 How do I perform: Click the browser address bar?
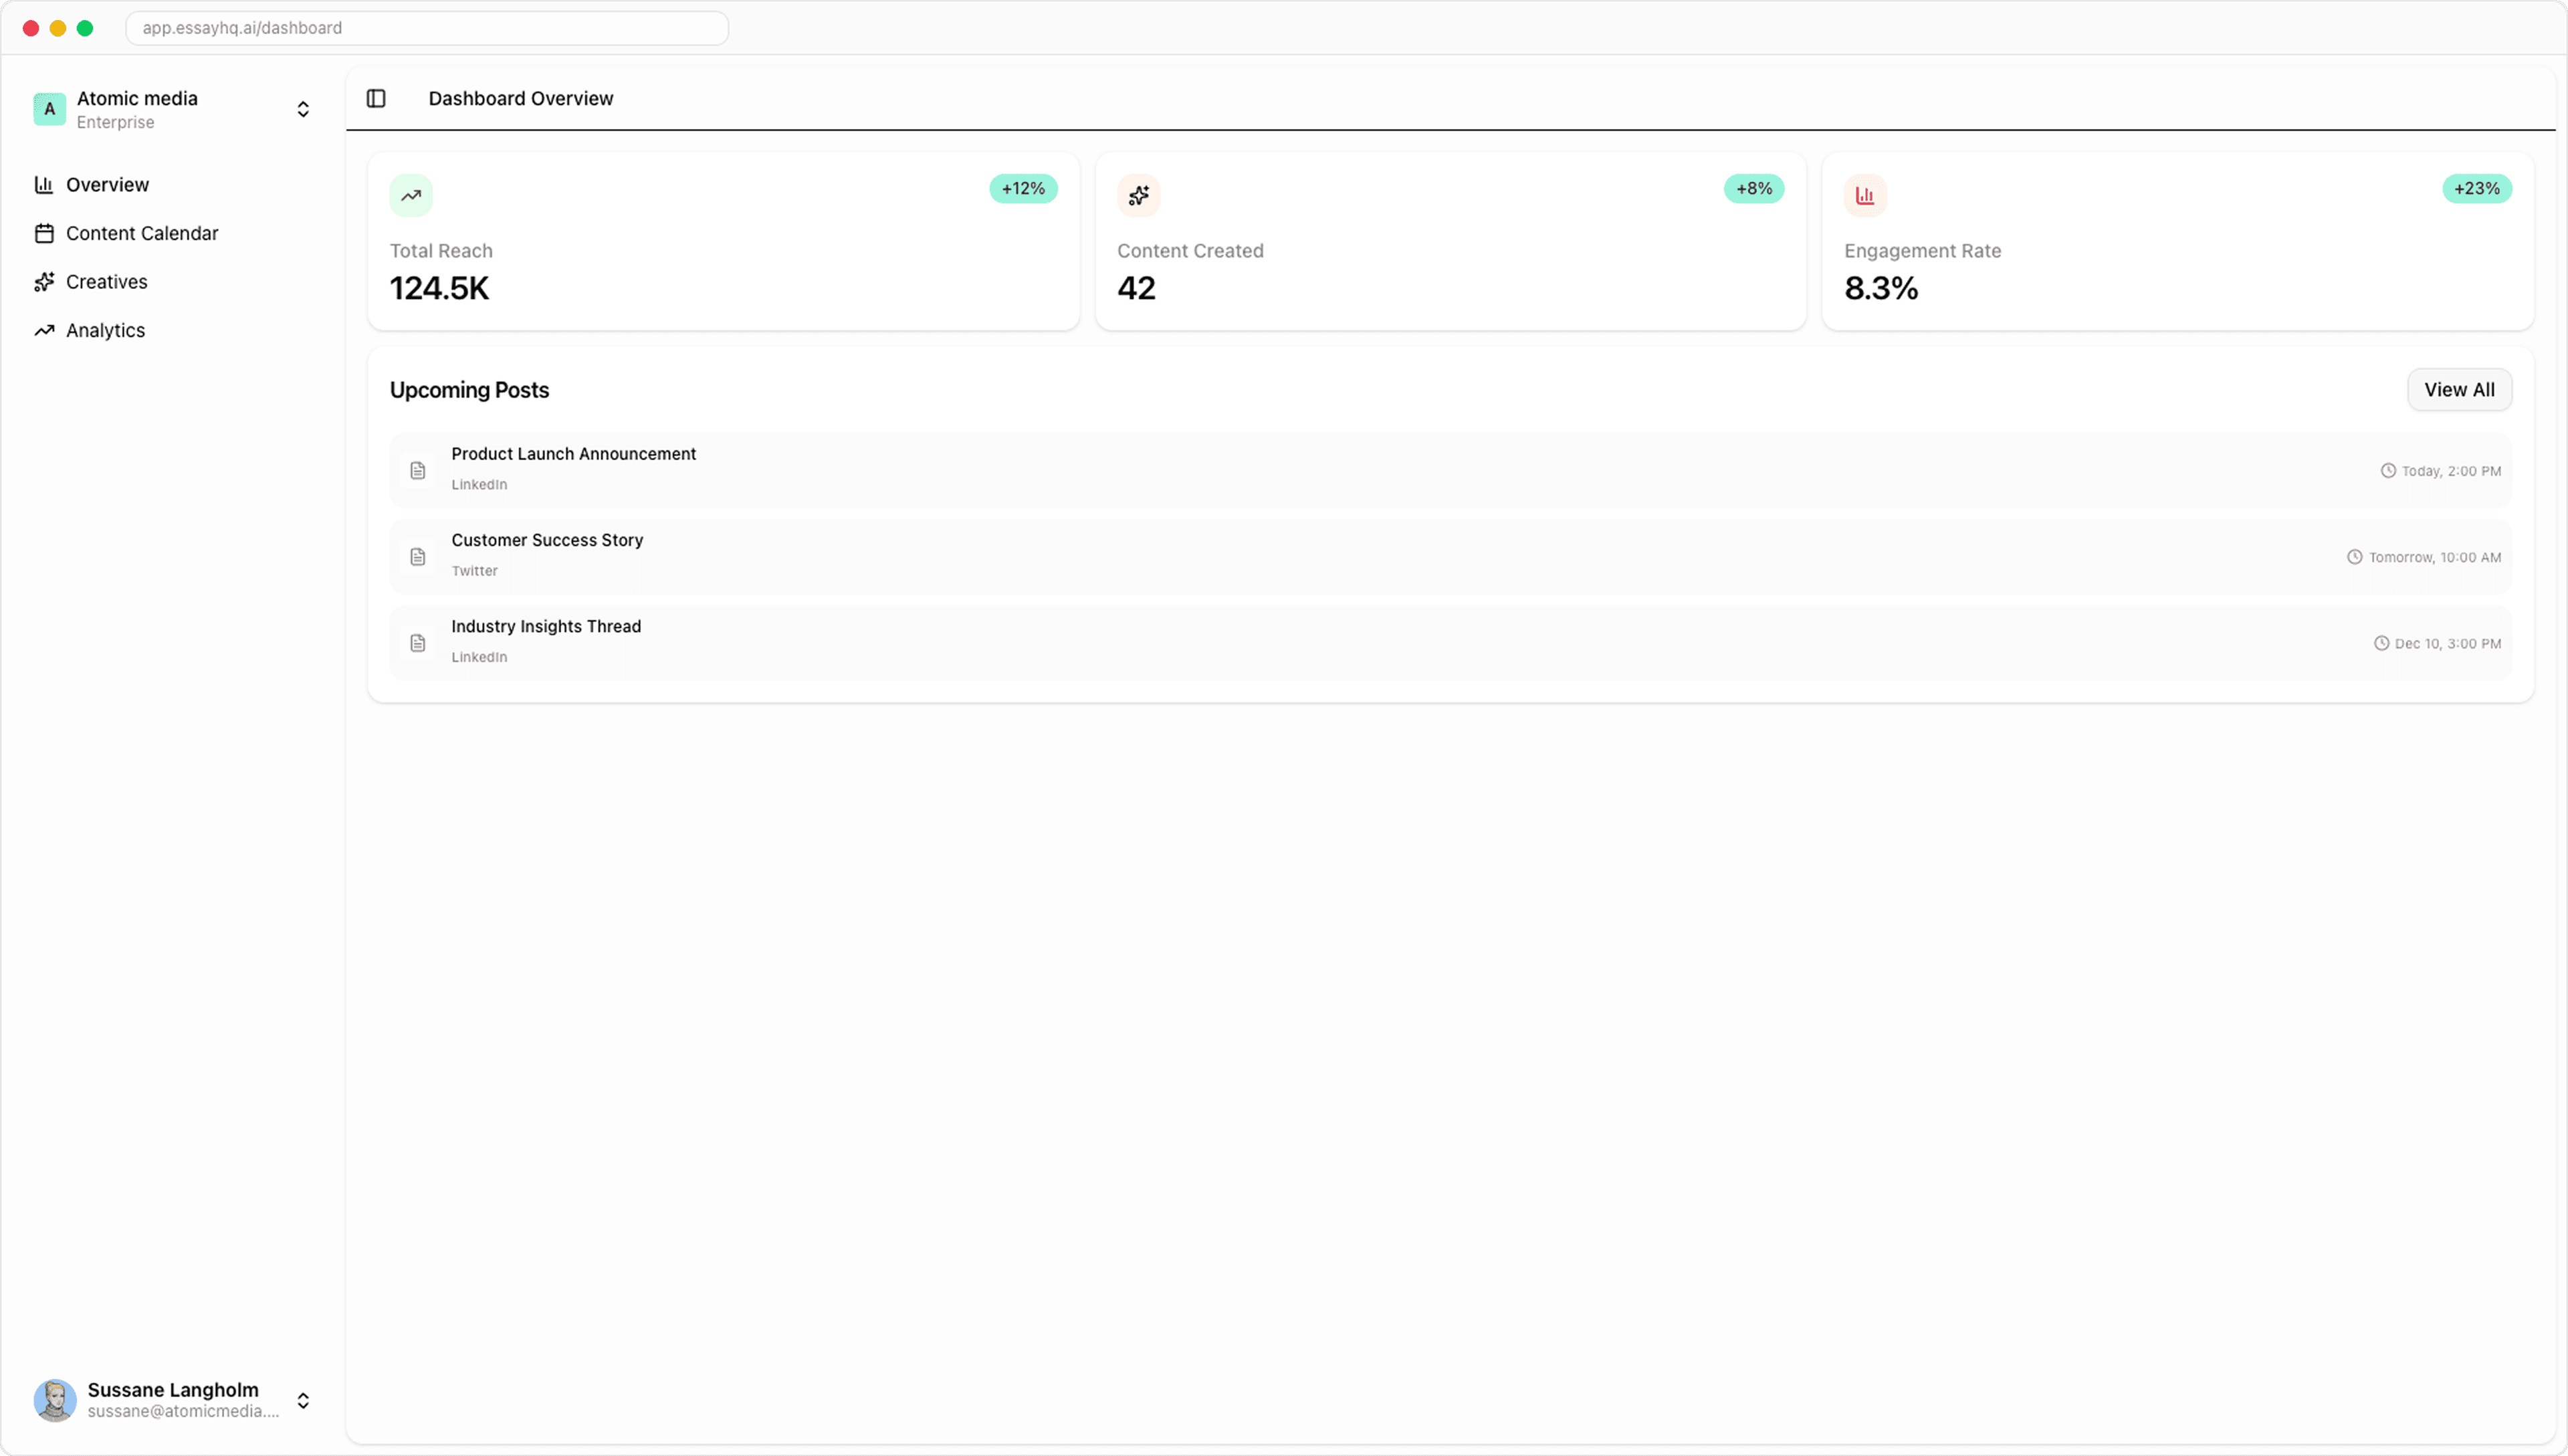[x=426, y=28]
